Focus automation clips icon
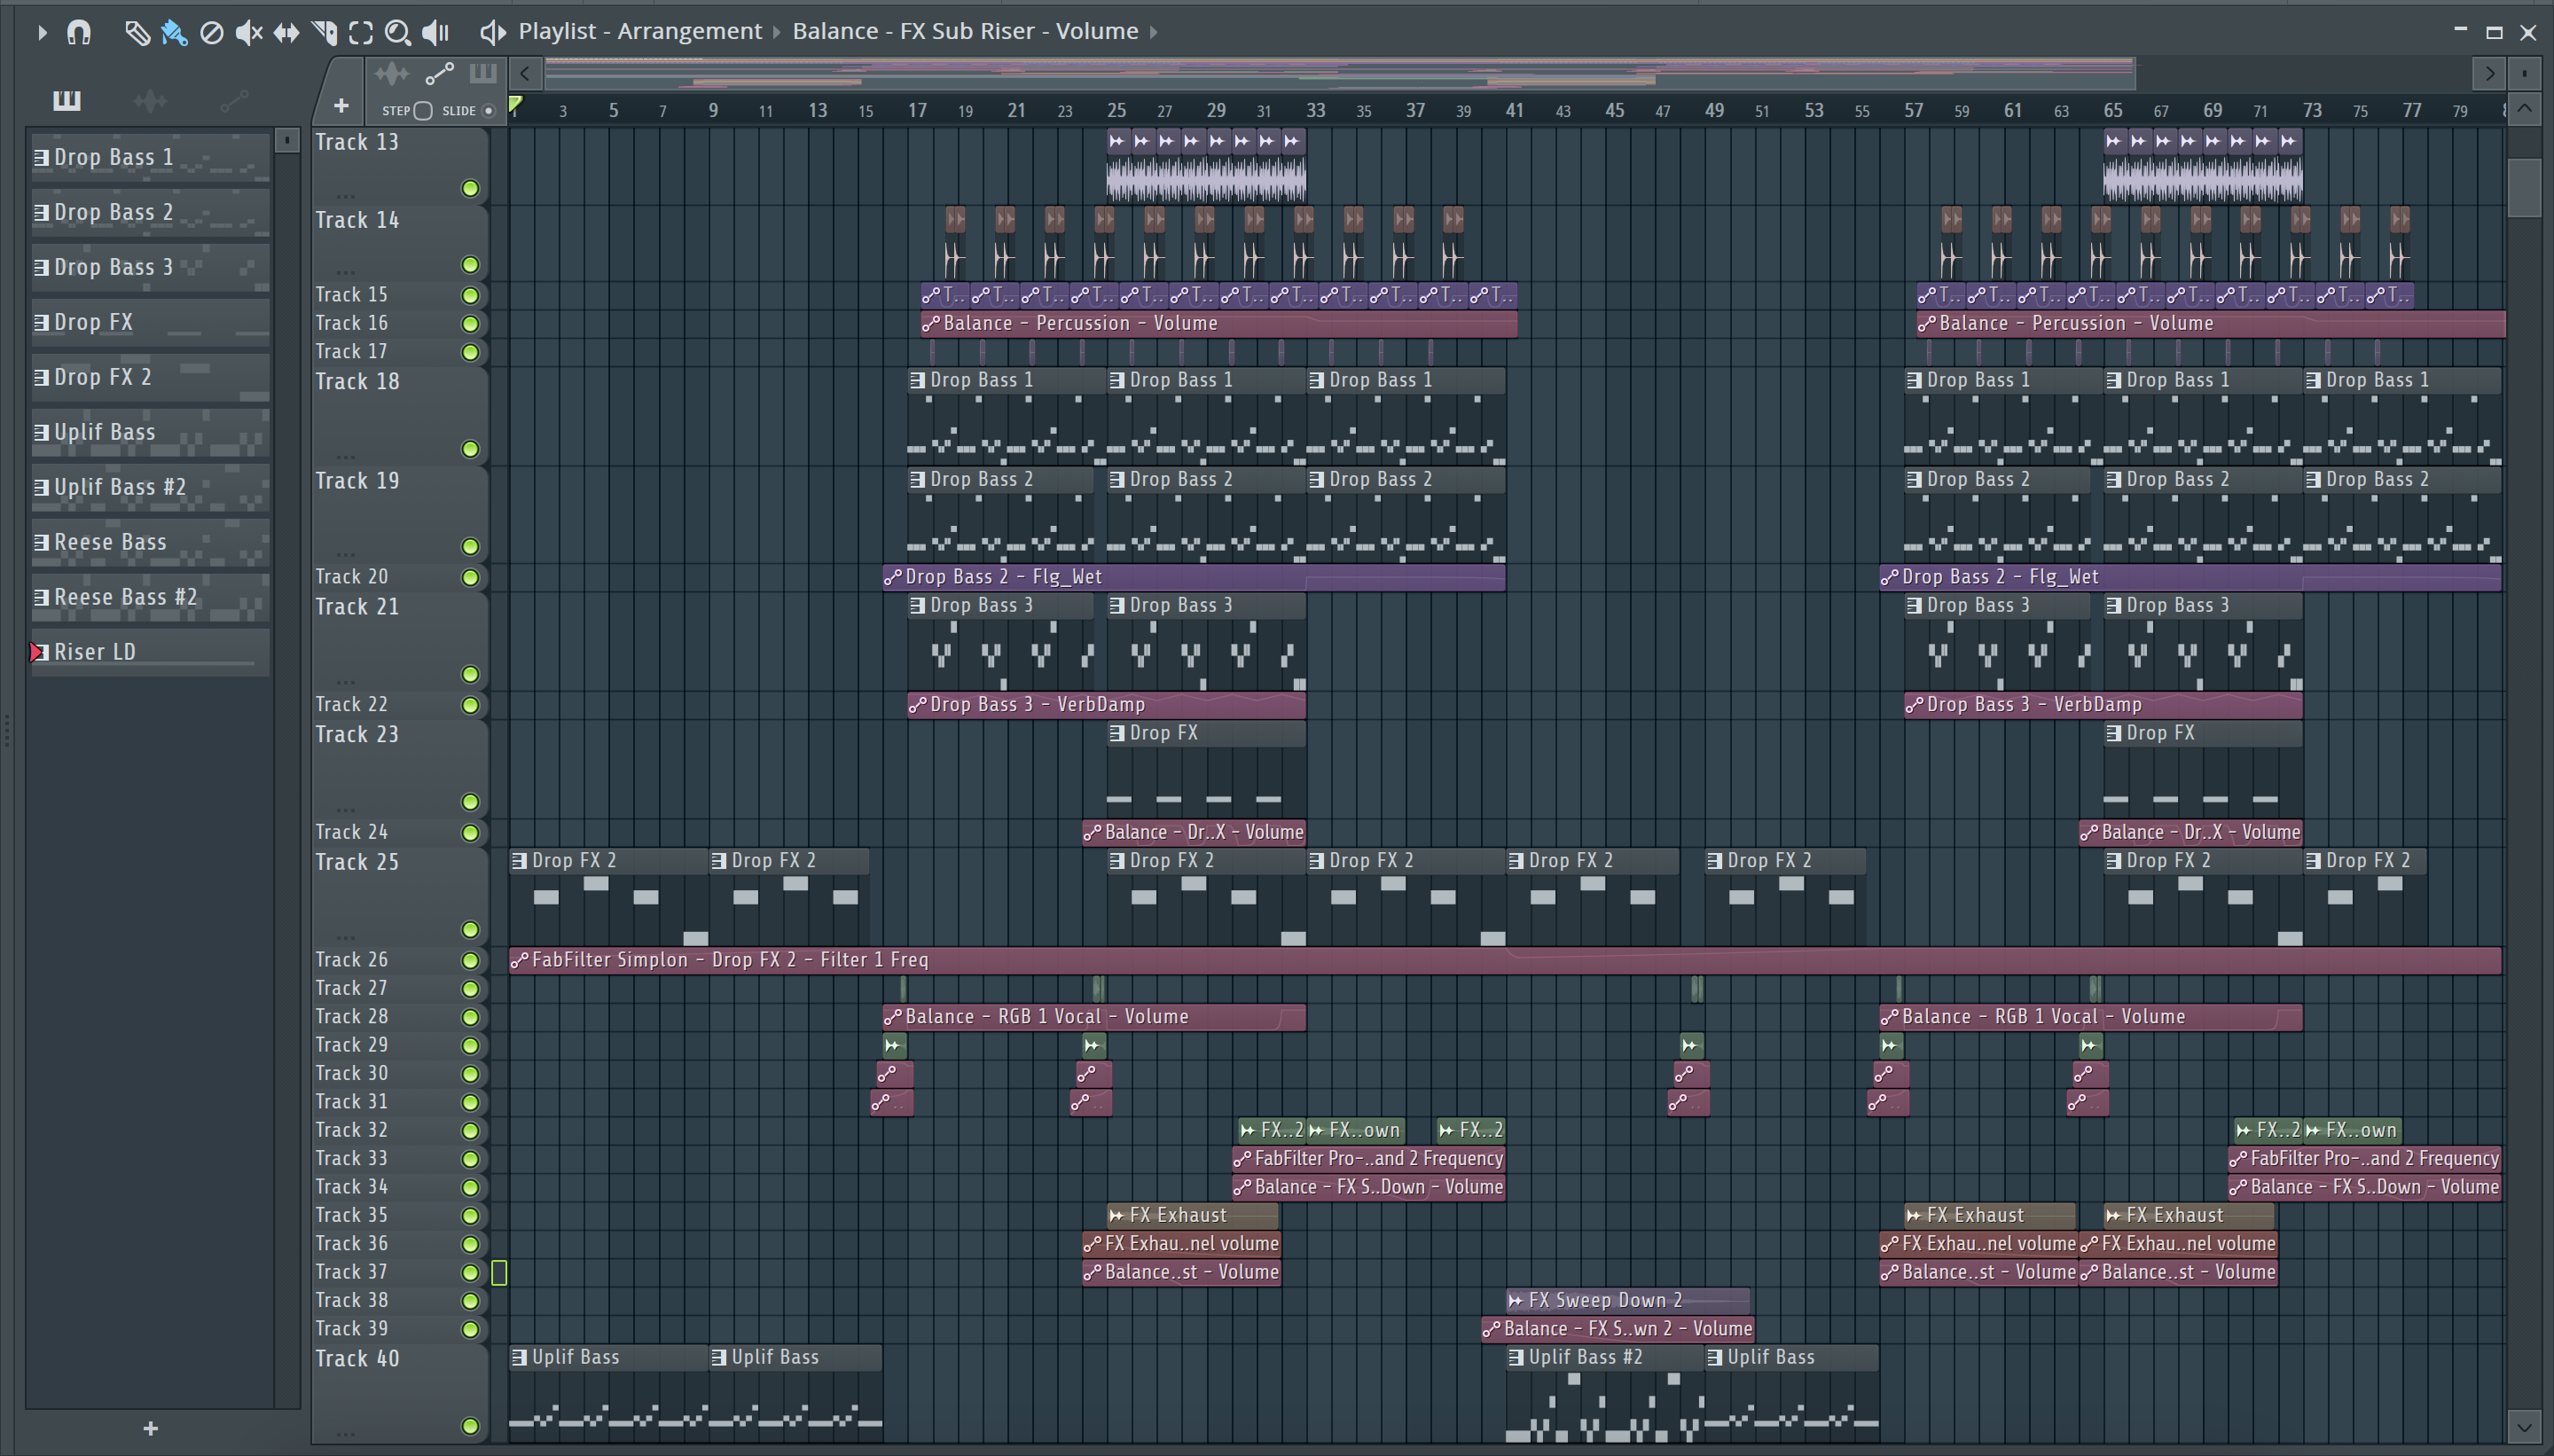Image resolution: width=2554 pixels, height=1456 pixels. pos(440,74)
